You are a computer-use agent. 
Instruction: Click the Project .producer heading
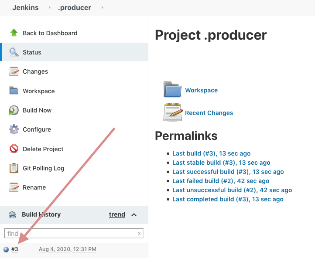tap(211, 35)
